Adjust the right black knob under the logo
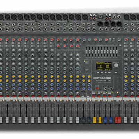 [x=111, y=89]
